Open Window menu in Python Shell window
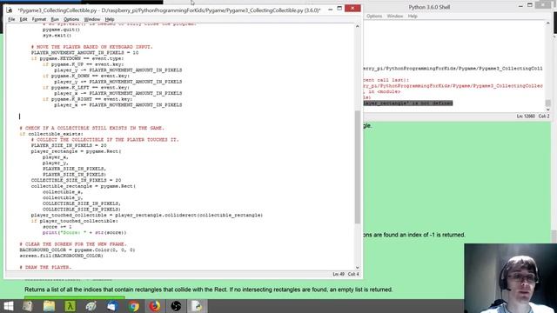 click(394, 16)
